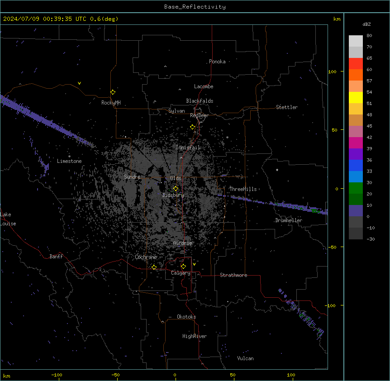Click the yellow V marker northwest of RockyMH
This screenshot has height=381, width=390.
[x=79, y=83]
